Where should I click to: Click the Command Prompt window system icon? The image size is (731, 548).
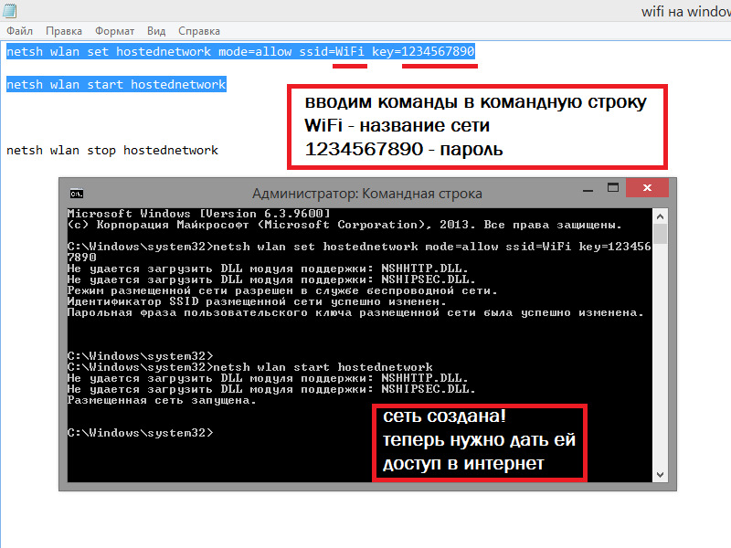point(77,194)
